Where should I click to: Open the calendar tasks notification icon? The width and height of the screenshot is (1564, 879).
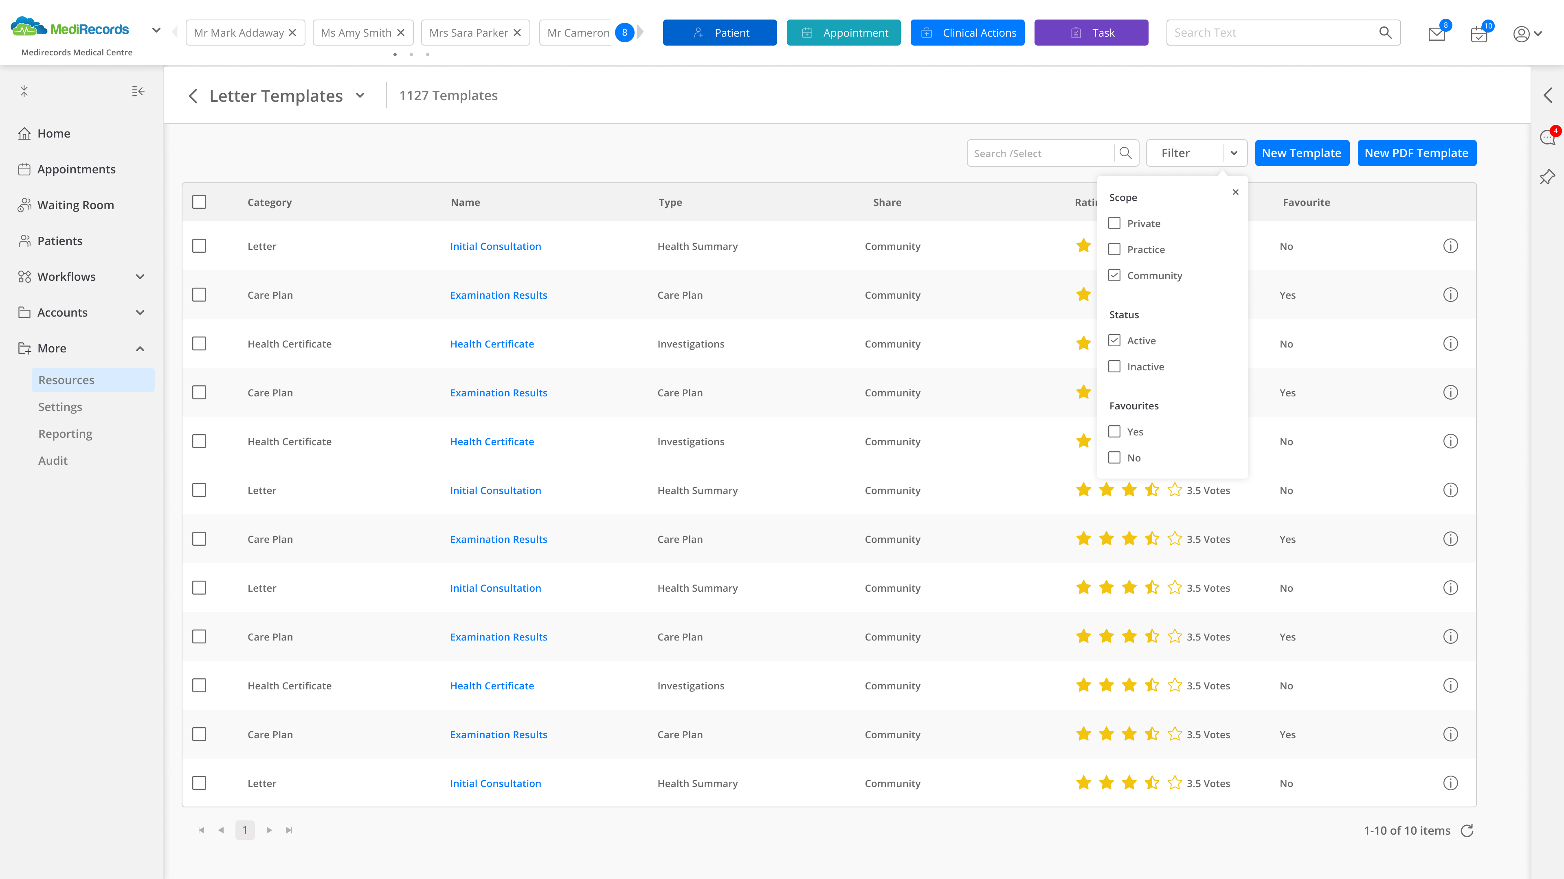tap(1478, 34)
